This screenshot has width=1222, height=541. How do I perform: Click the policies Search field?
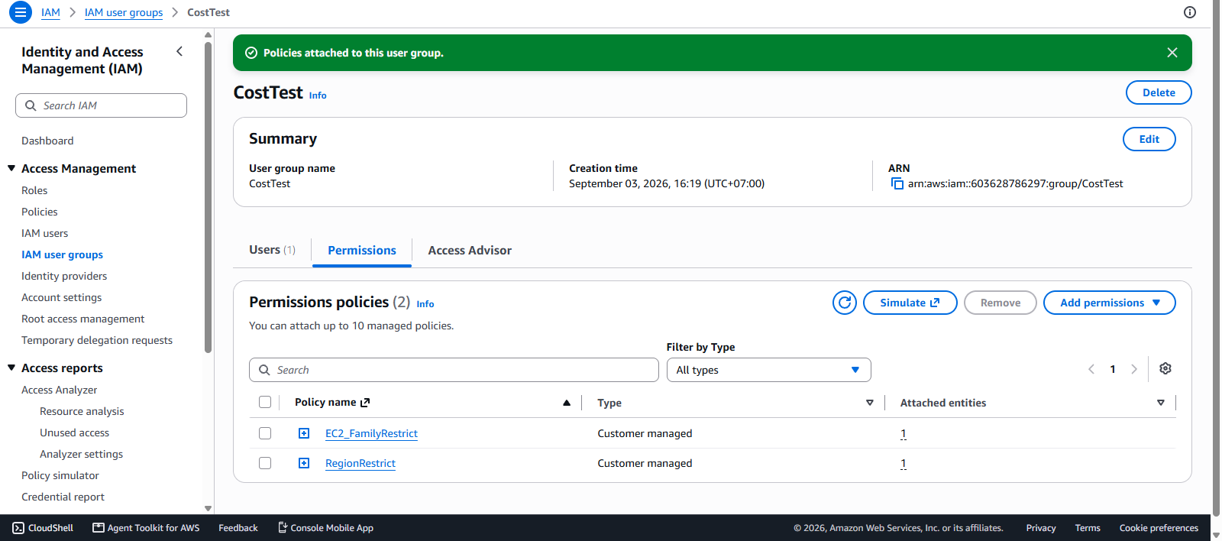click(x=454, y=370)
